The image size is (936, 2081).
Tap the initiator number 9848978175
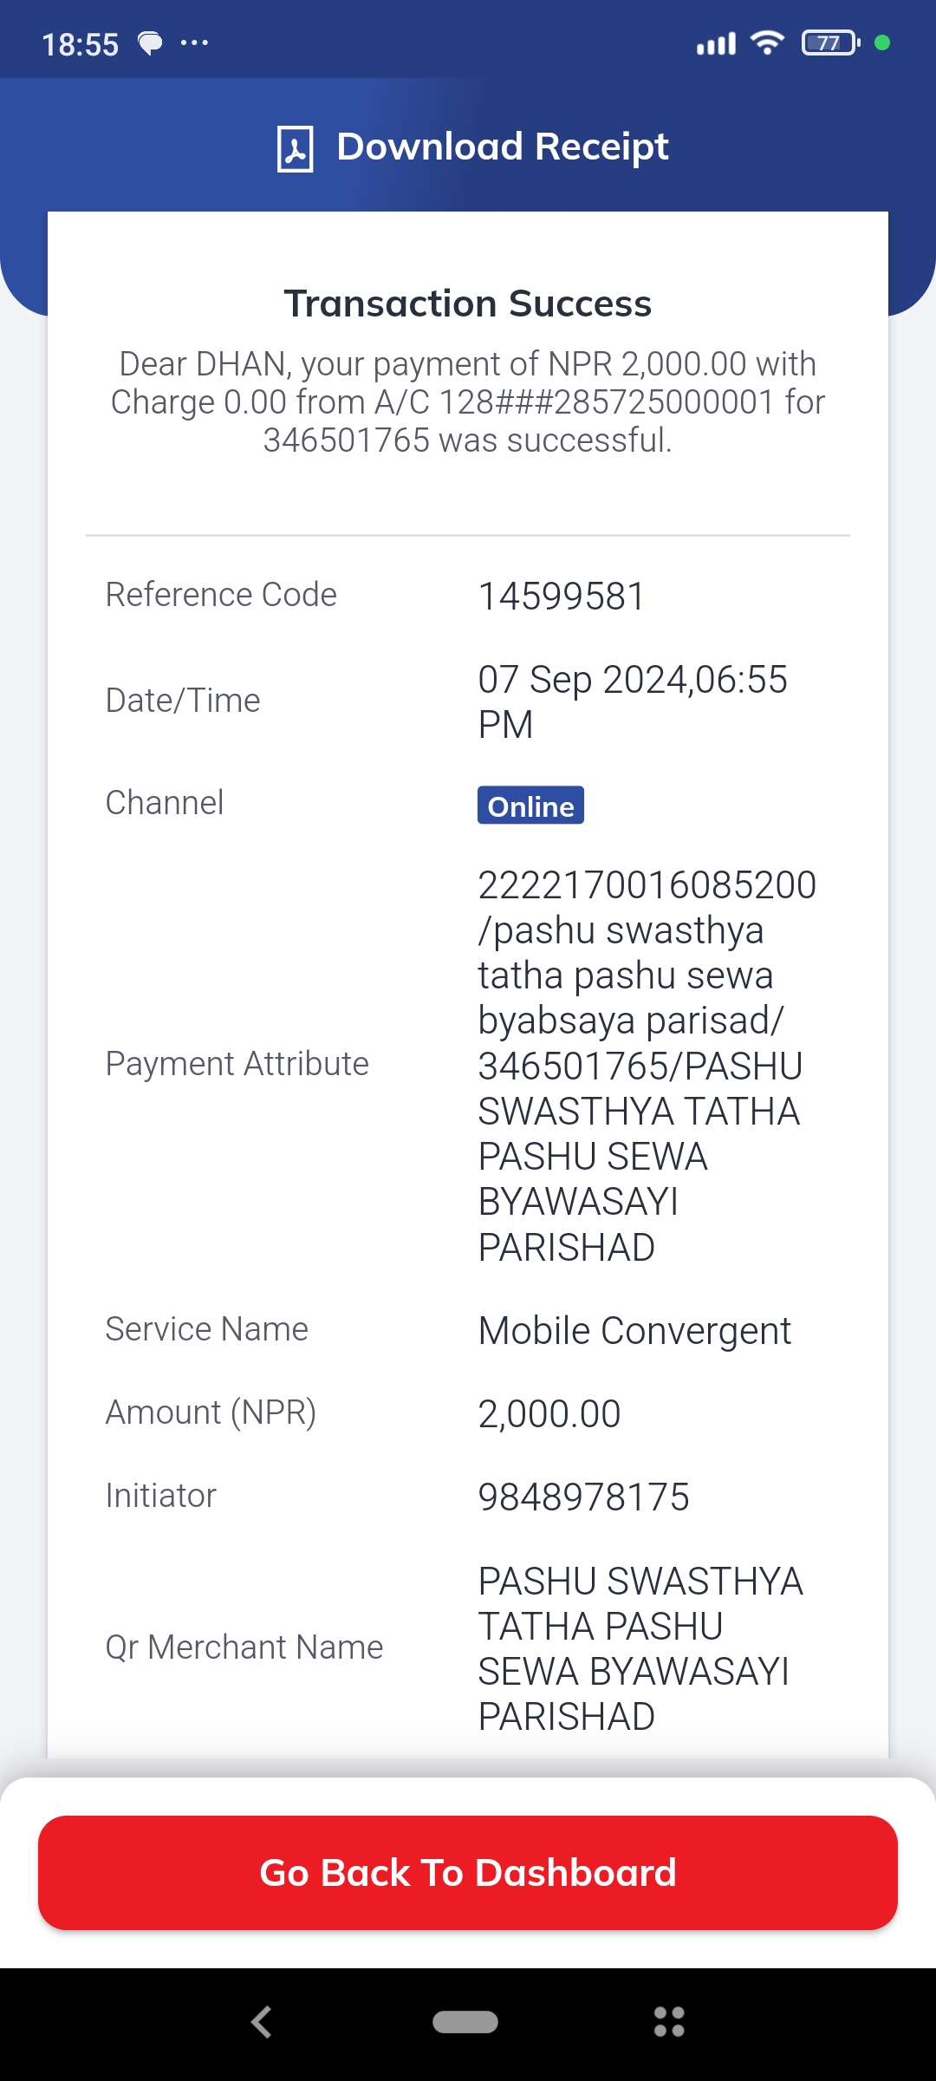tap(584, 1497)
